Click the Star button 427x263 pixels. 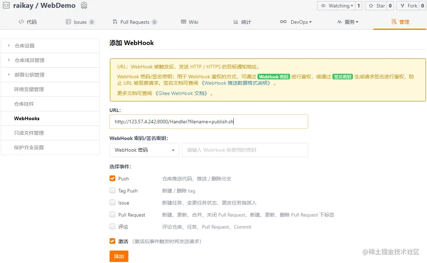[x=375, y=6]
